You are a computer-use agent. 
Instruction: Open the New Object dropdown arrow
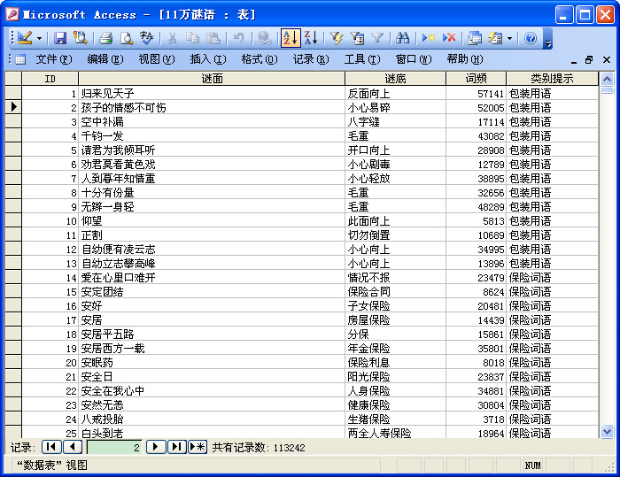tap(509, 38)
